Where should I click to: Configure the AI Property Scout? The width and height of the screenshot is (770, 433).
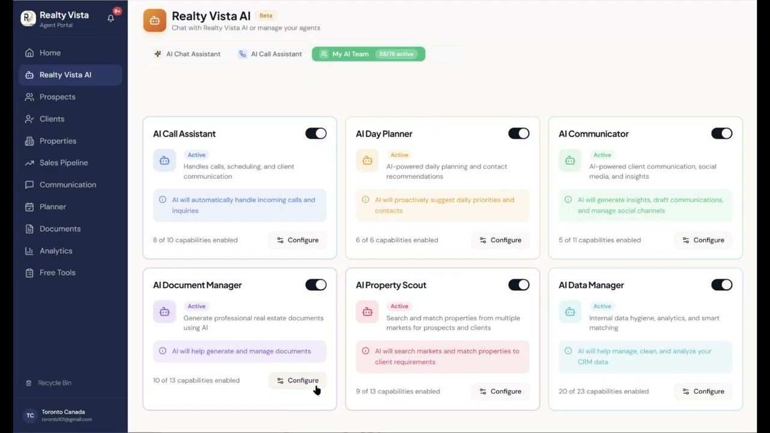click(500, 392)
